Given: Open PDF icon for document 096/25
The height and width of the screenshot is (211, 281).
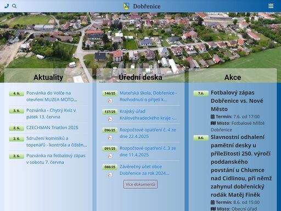Looking at the screenshot, I should (x=110, y=137).
